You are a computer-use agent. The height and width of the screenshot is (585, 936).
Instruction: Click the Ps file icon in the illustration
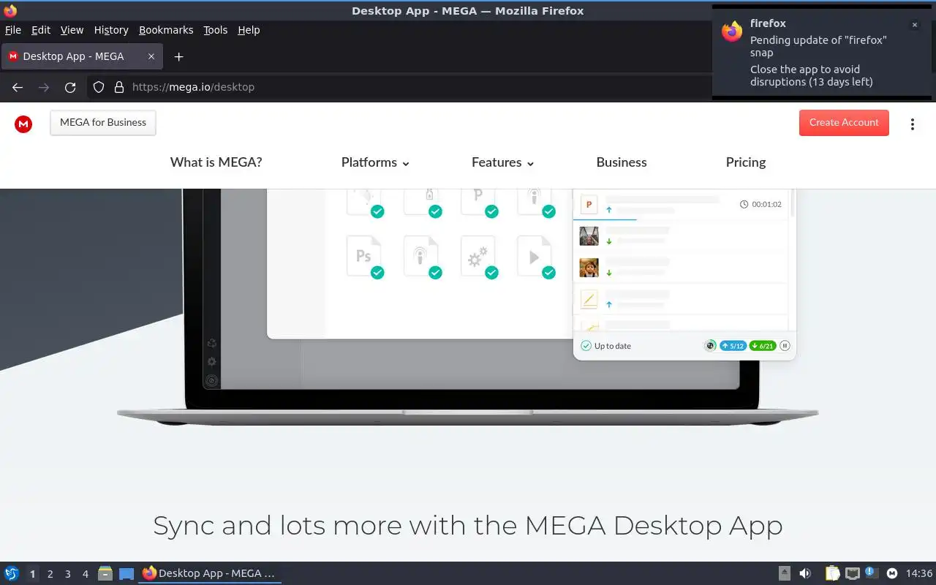[x=365, y=257]
